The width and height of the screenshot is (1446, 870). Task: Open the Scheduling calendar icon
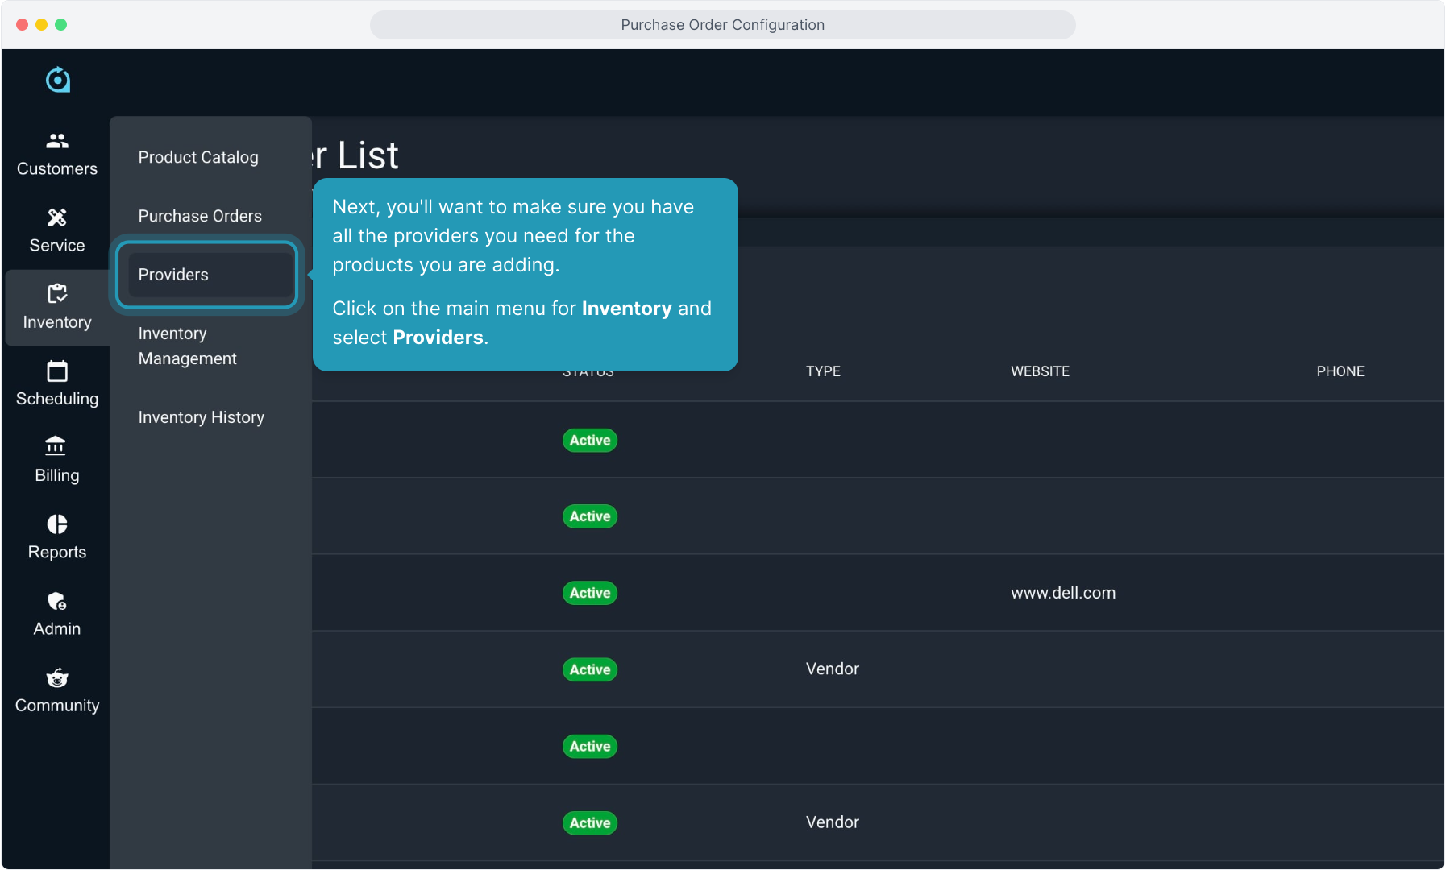coord(57,371)
